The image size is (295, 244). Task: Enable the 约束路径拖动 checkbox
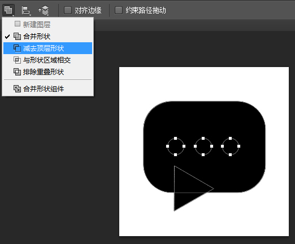point(119,10)
